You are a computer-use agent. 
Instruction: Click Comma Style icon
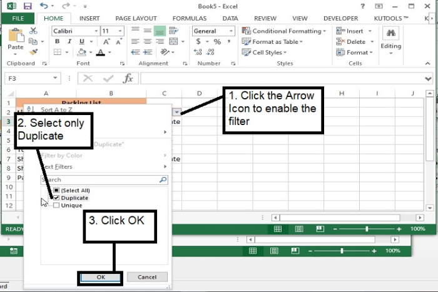[x=229, y=42]
